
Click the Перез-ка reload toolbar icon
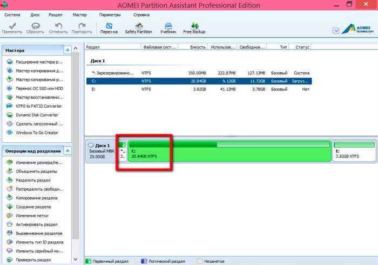109,28
